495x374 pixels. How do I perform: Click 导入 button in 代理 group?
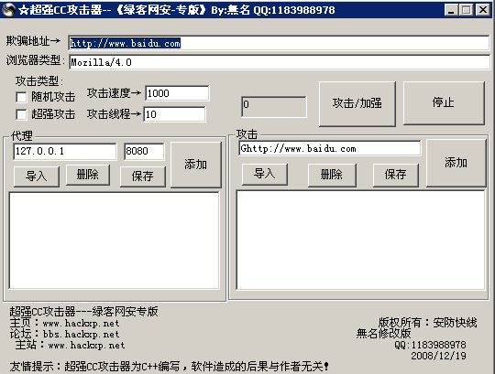tap(37, 176)
